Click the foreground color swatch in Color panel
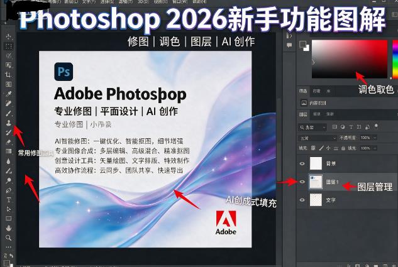This screenshot has width=398, height=267. pos(302,45)
